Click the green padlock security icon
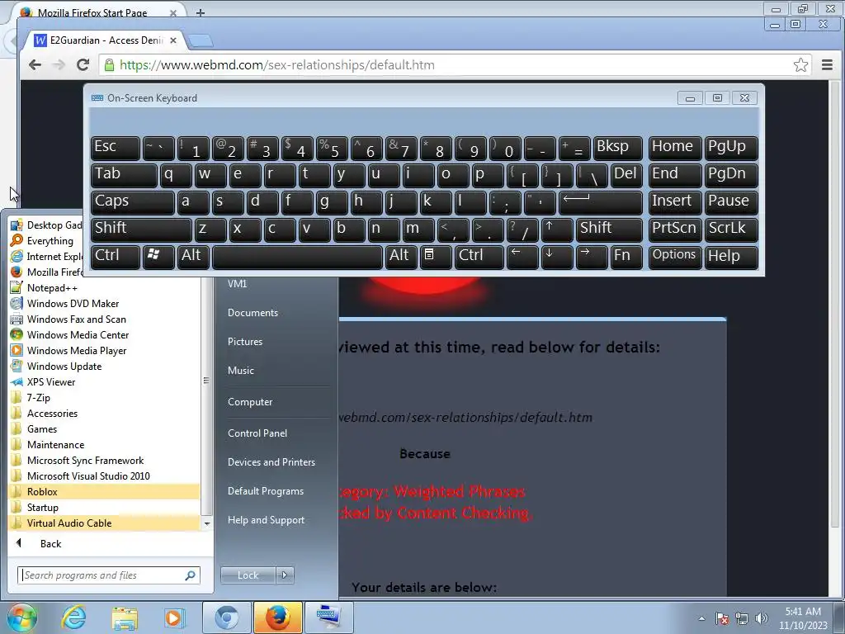Viewport: 845px width, 634px height. point(109,65)
